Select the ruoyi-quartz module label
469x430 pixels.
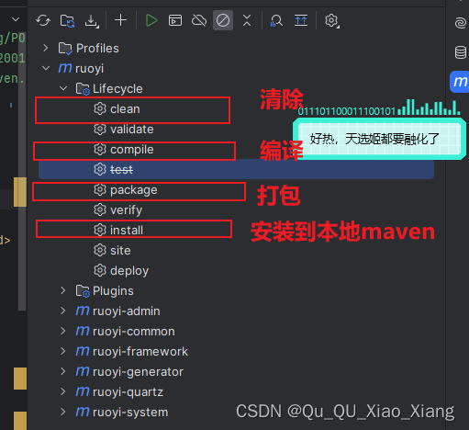click(x=128, y=392)
